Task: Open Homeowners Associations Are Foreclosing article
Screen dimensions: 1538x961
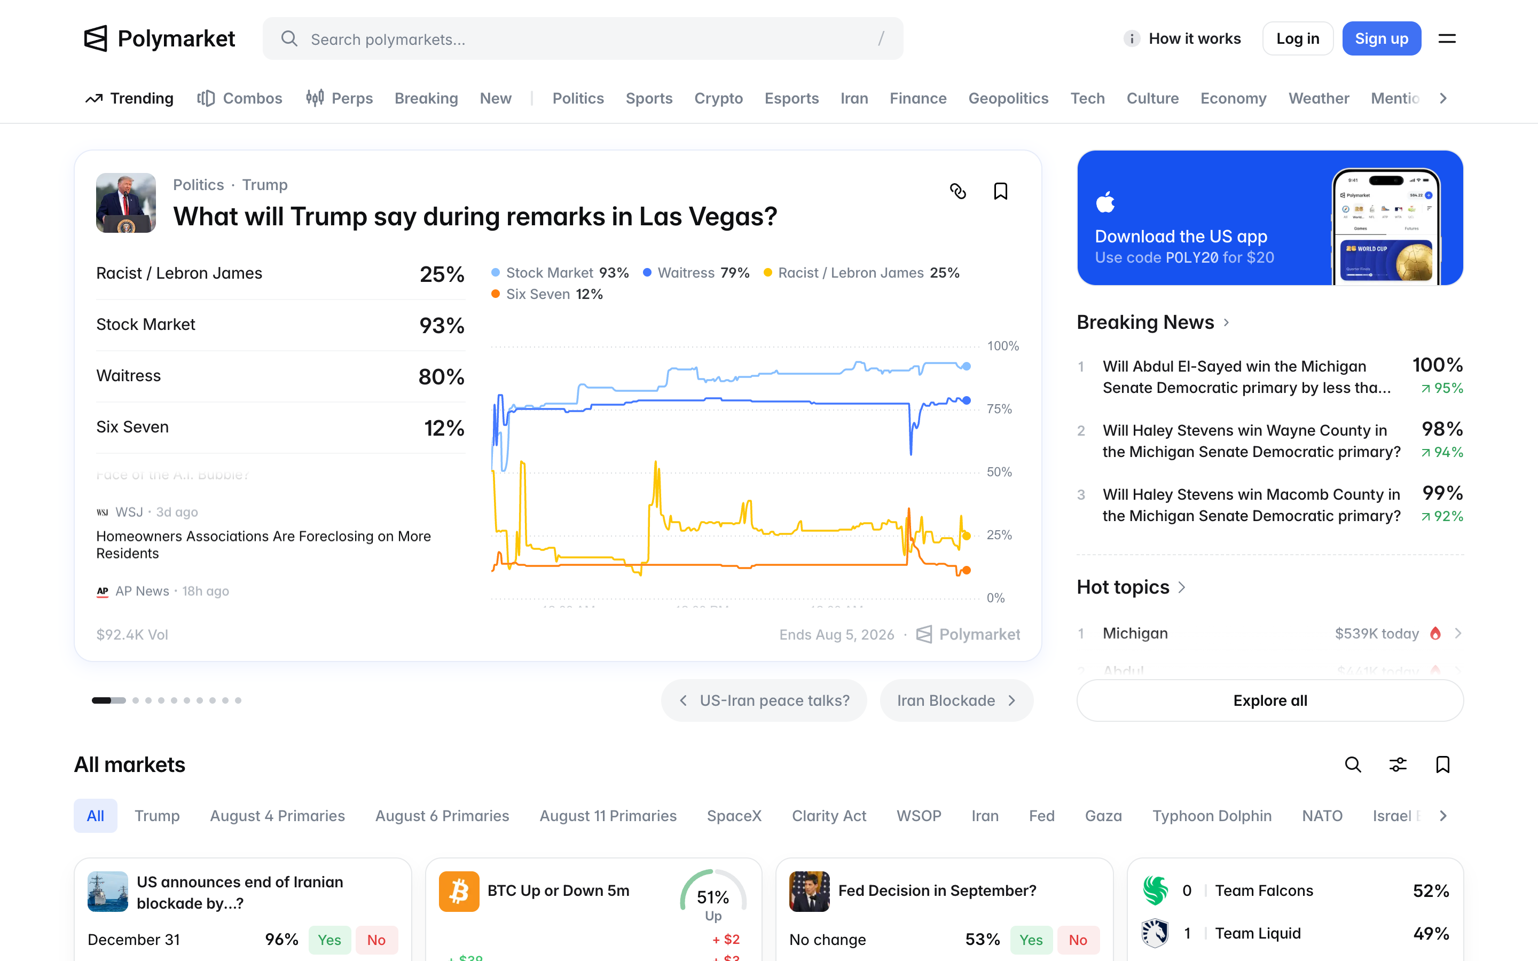Action: pos(264,545)
